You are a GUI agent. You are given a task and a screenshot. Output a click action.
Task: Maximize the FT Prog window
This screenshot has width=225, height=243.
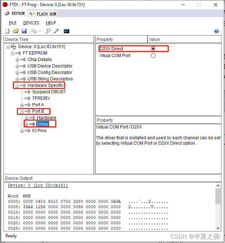tap(199, 5)
